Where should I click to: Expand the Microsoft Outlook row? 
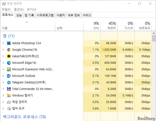(3, 76)
